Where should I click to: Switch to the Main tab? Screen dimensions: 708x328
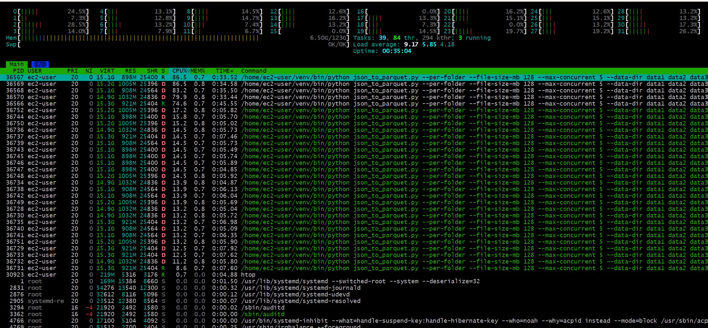pyautogui.click(x=16, y=64)
